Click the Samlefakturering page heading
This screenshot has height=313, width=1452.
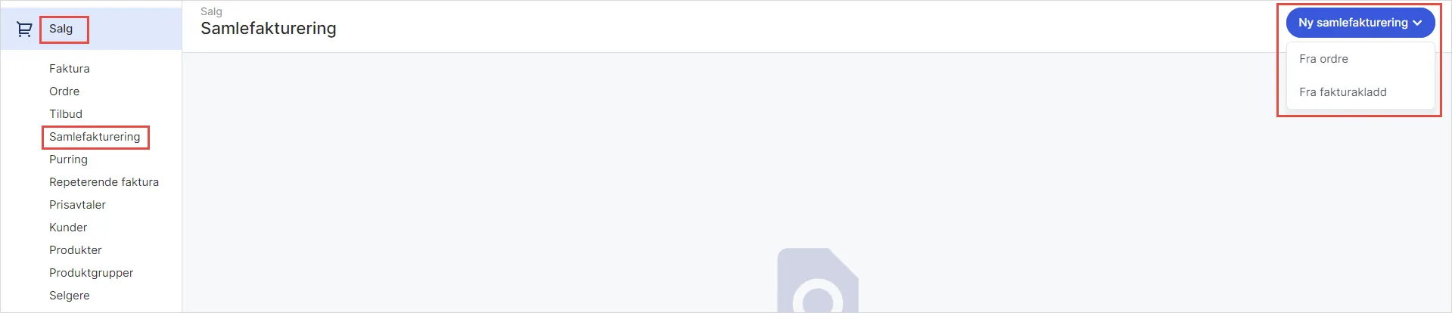[x=269, y=29]
